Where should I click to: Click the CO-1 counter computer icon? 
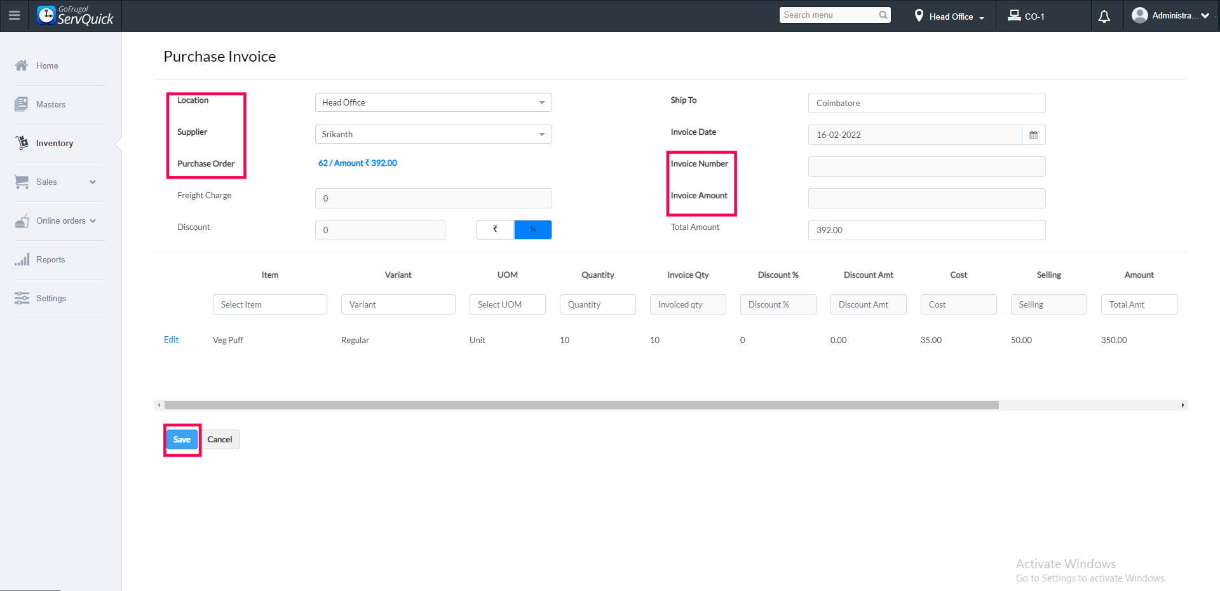click(1014, 16)
